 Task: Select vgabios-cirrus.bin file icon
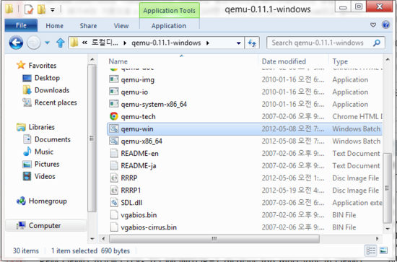tap(114, 227)
